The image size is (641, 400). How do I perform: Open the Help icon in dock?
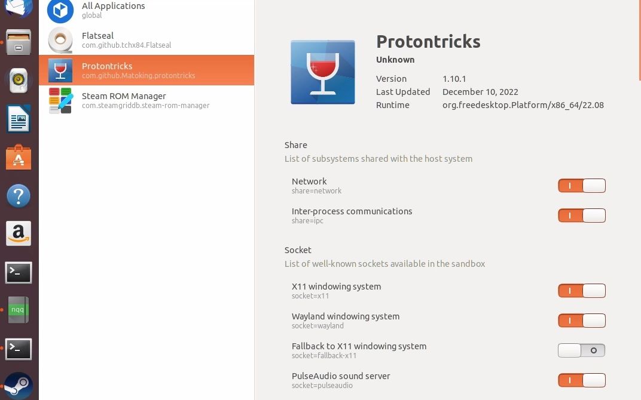pos(19,196)
